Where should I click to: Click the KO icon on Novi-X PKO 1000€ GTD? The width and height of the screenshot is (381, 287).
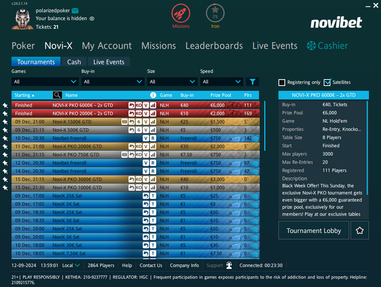point(138,187)
